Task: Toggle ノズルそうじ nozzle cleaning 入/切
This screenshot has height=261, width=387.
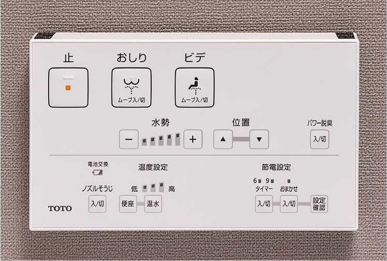Action: [97, 204]
